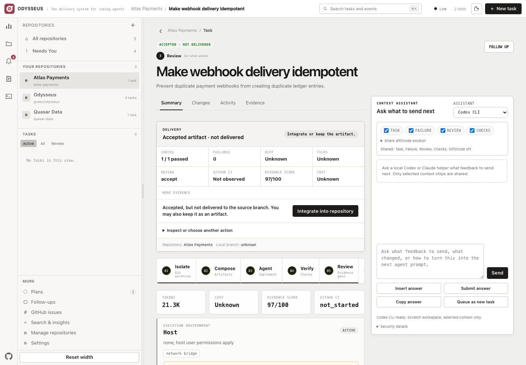The height and width of the screenshot is (365, 526).
Task: Click the diamond icon beside Plans
Action: (26, 292)
